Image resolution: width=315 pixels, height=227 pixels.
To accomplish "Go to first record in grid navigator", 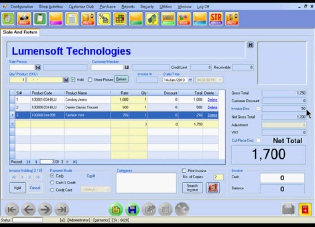I will [x=29, y=162].
